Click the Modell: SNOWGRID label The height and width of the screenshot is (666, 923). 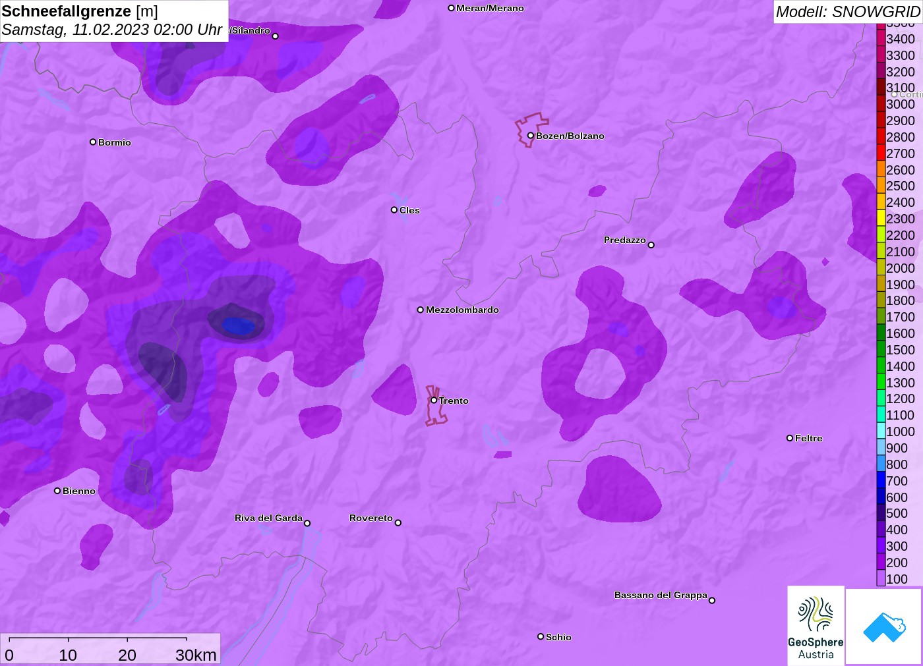[848, 12]
